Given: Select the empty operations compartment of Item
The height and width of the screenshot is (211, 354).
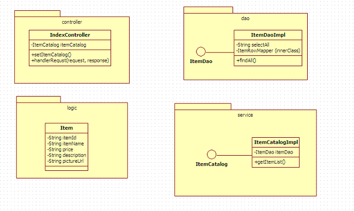Looking at the screenshot, I should [66, 168].
